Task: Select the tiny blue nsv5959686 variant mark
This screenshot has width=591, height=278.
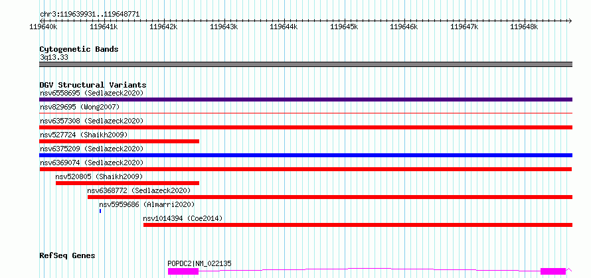Action: pos(100,211)
